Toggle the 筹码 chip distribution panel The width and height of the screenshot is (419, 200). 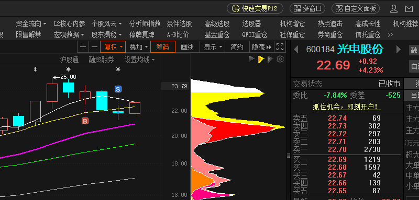pos(163,47)
